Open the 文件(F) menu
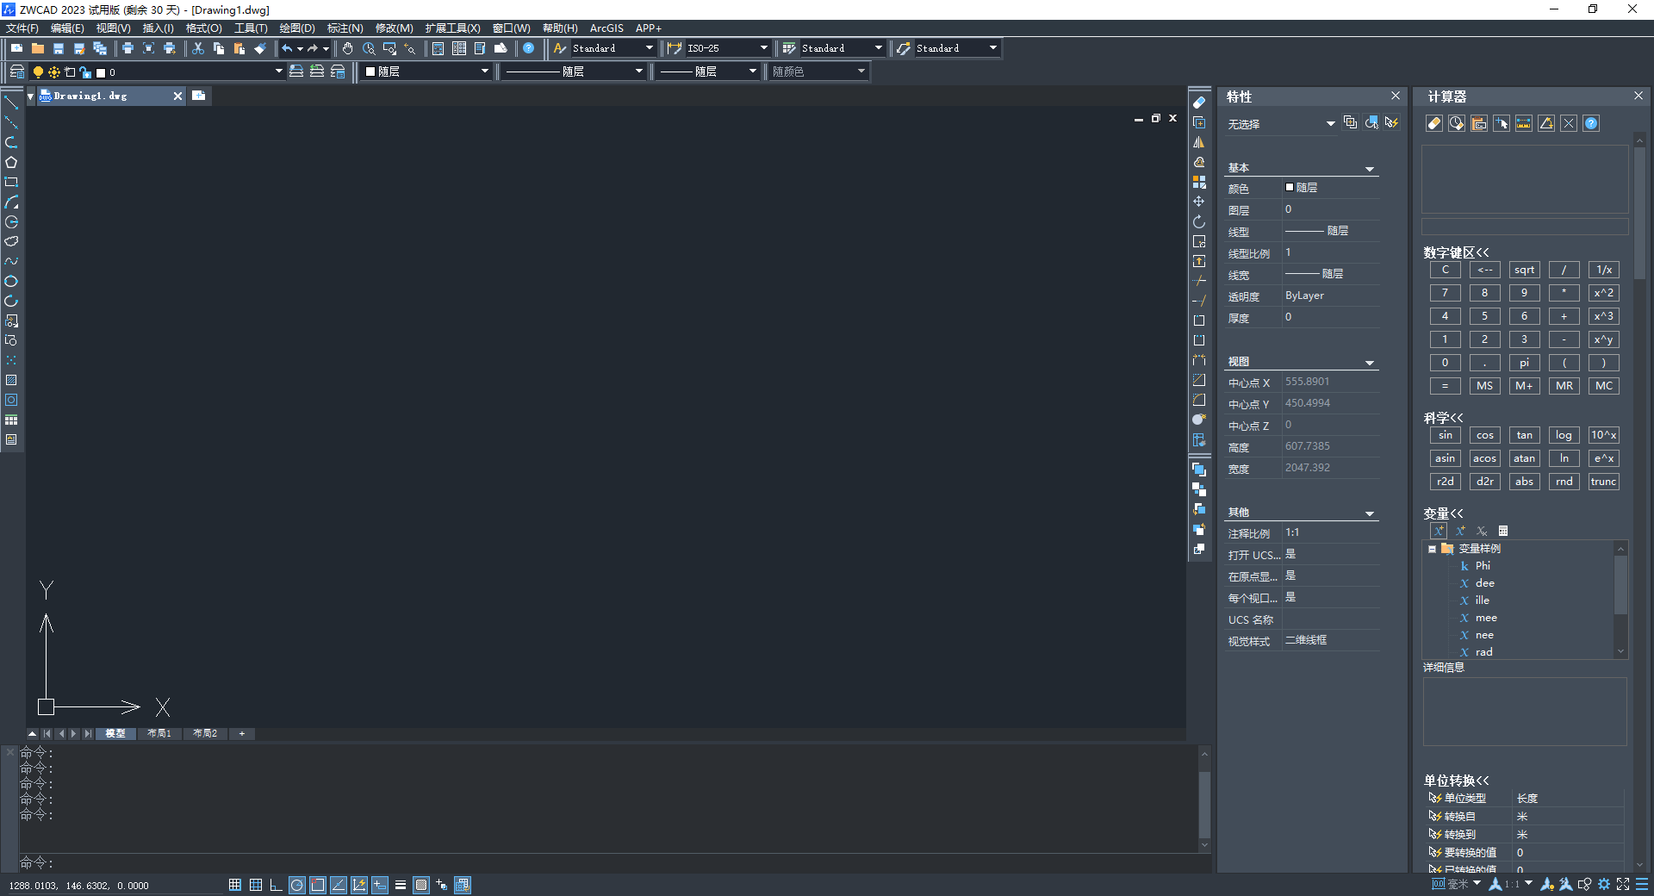The height and width of the screenshot is (896, 1654). point(22,28)
